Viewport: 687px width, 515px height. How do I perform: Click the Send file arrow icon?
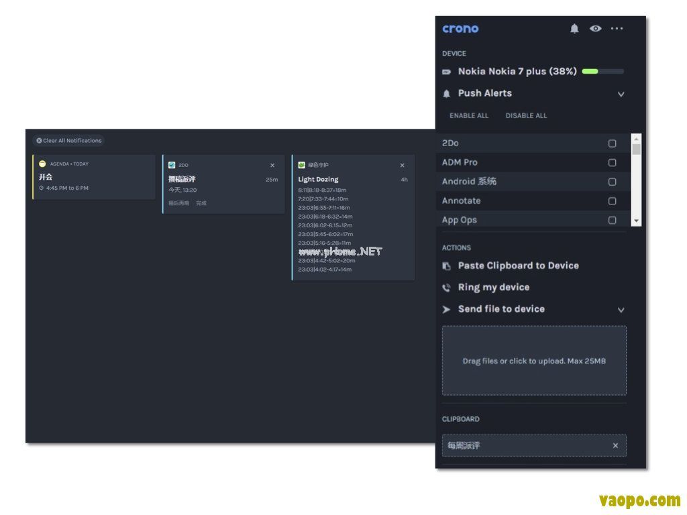(x=446, y=310)
